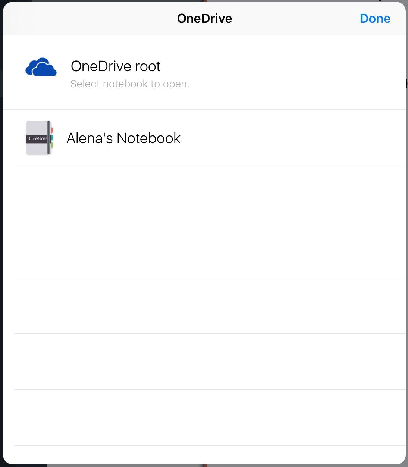
Task: Click the blue OneDrive cloud icon
Action: click(41, 67)
